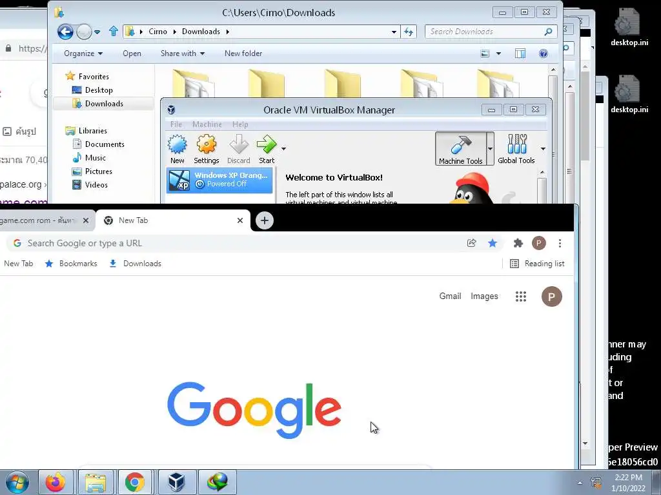Open Images link on Google page

tap(484, 296)
